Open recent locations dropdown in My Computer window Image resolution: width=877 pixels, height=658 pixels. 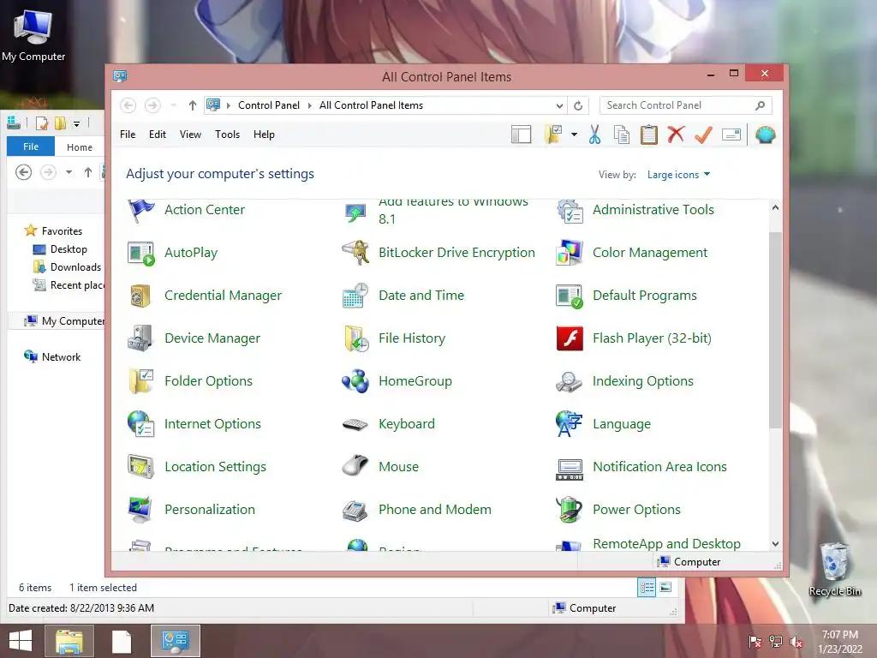point(69,172)
